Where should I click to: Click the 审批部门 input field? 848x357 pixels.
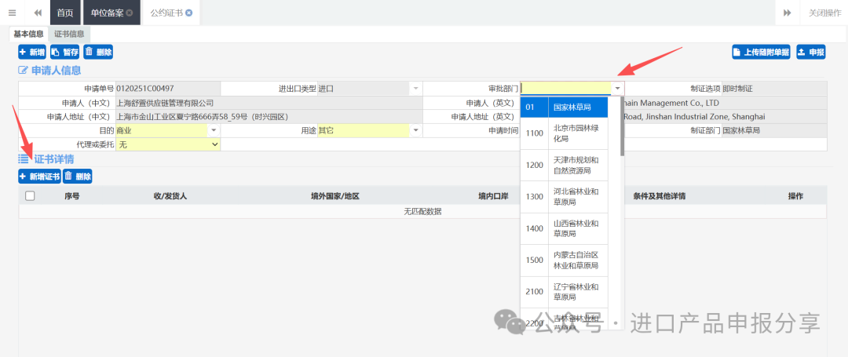(566, 88)
